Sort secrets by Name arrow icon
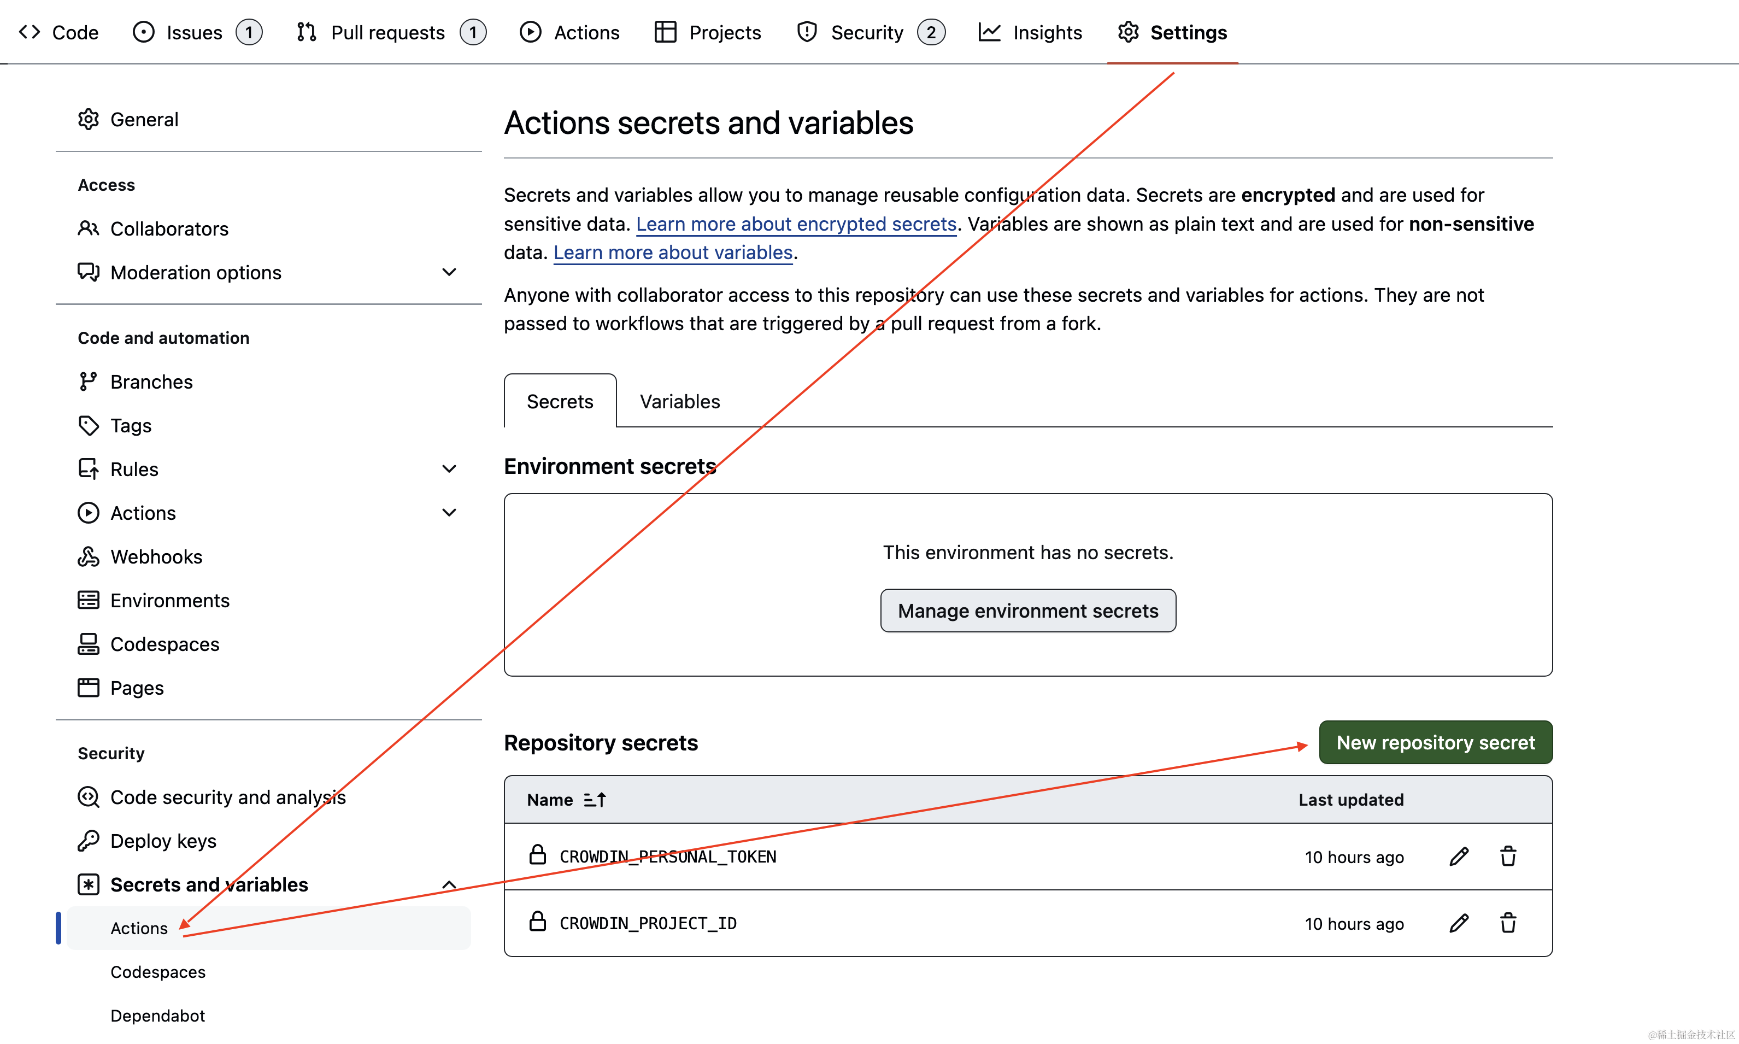This screenshot has width=1739, height=1044. pyautogui.click(x=595, y=800)
